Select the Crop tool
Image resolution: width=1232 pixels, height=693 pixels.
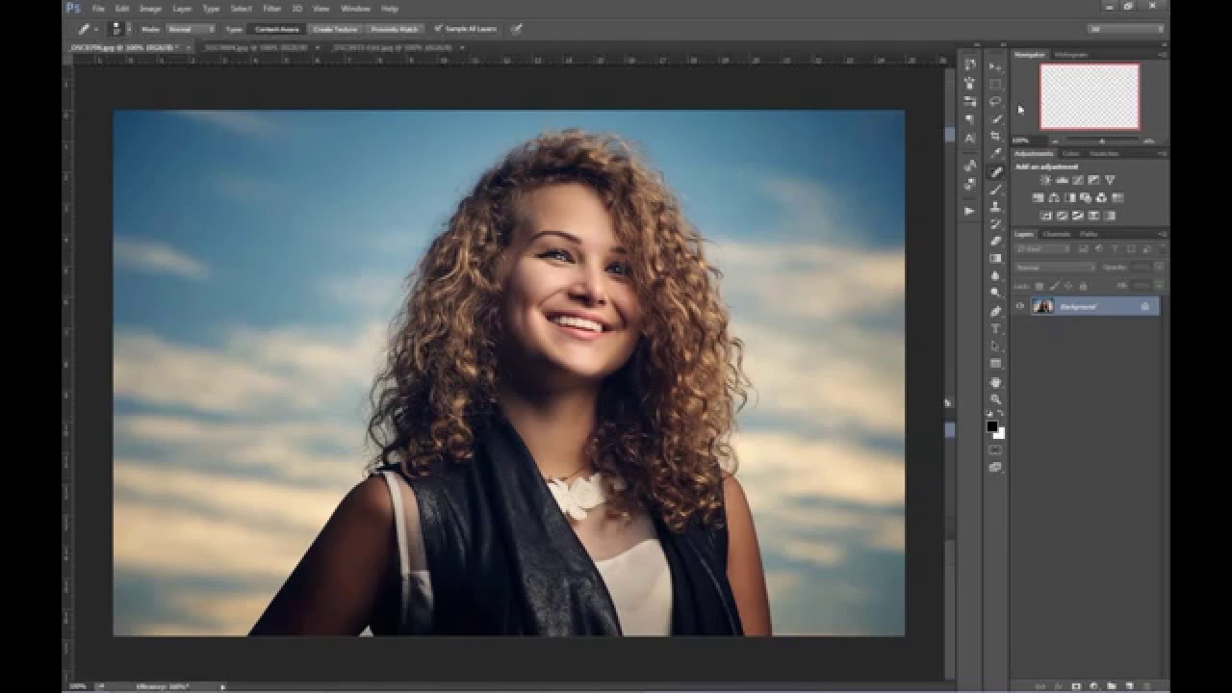pos(996,137)
